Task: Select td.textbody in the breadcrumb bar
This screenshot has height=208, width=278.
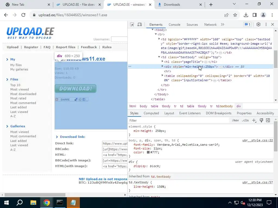Action: tap(224, 106)
